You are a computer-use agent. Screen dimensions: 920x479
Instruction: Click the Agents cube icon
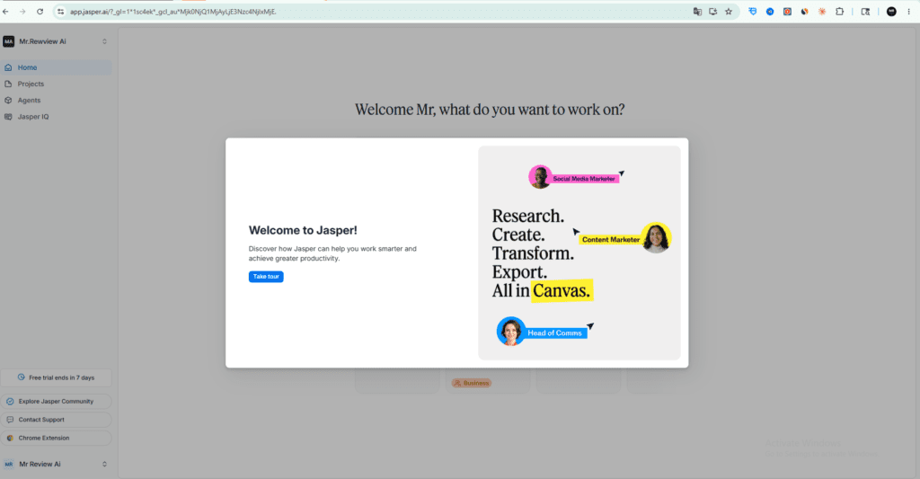click(x=8, y=101)
